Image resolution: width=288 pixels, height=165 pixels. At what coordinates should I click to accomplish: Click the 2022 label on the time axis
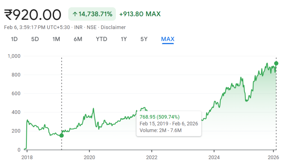pos(152,157)
